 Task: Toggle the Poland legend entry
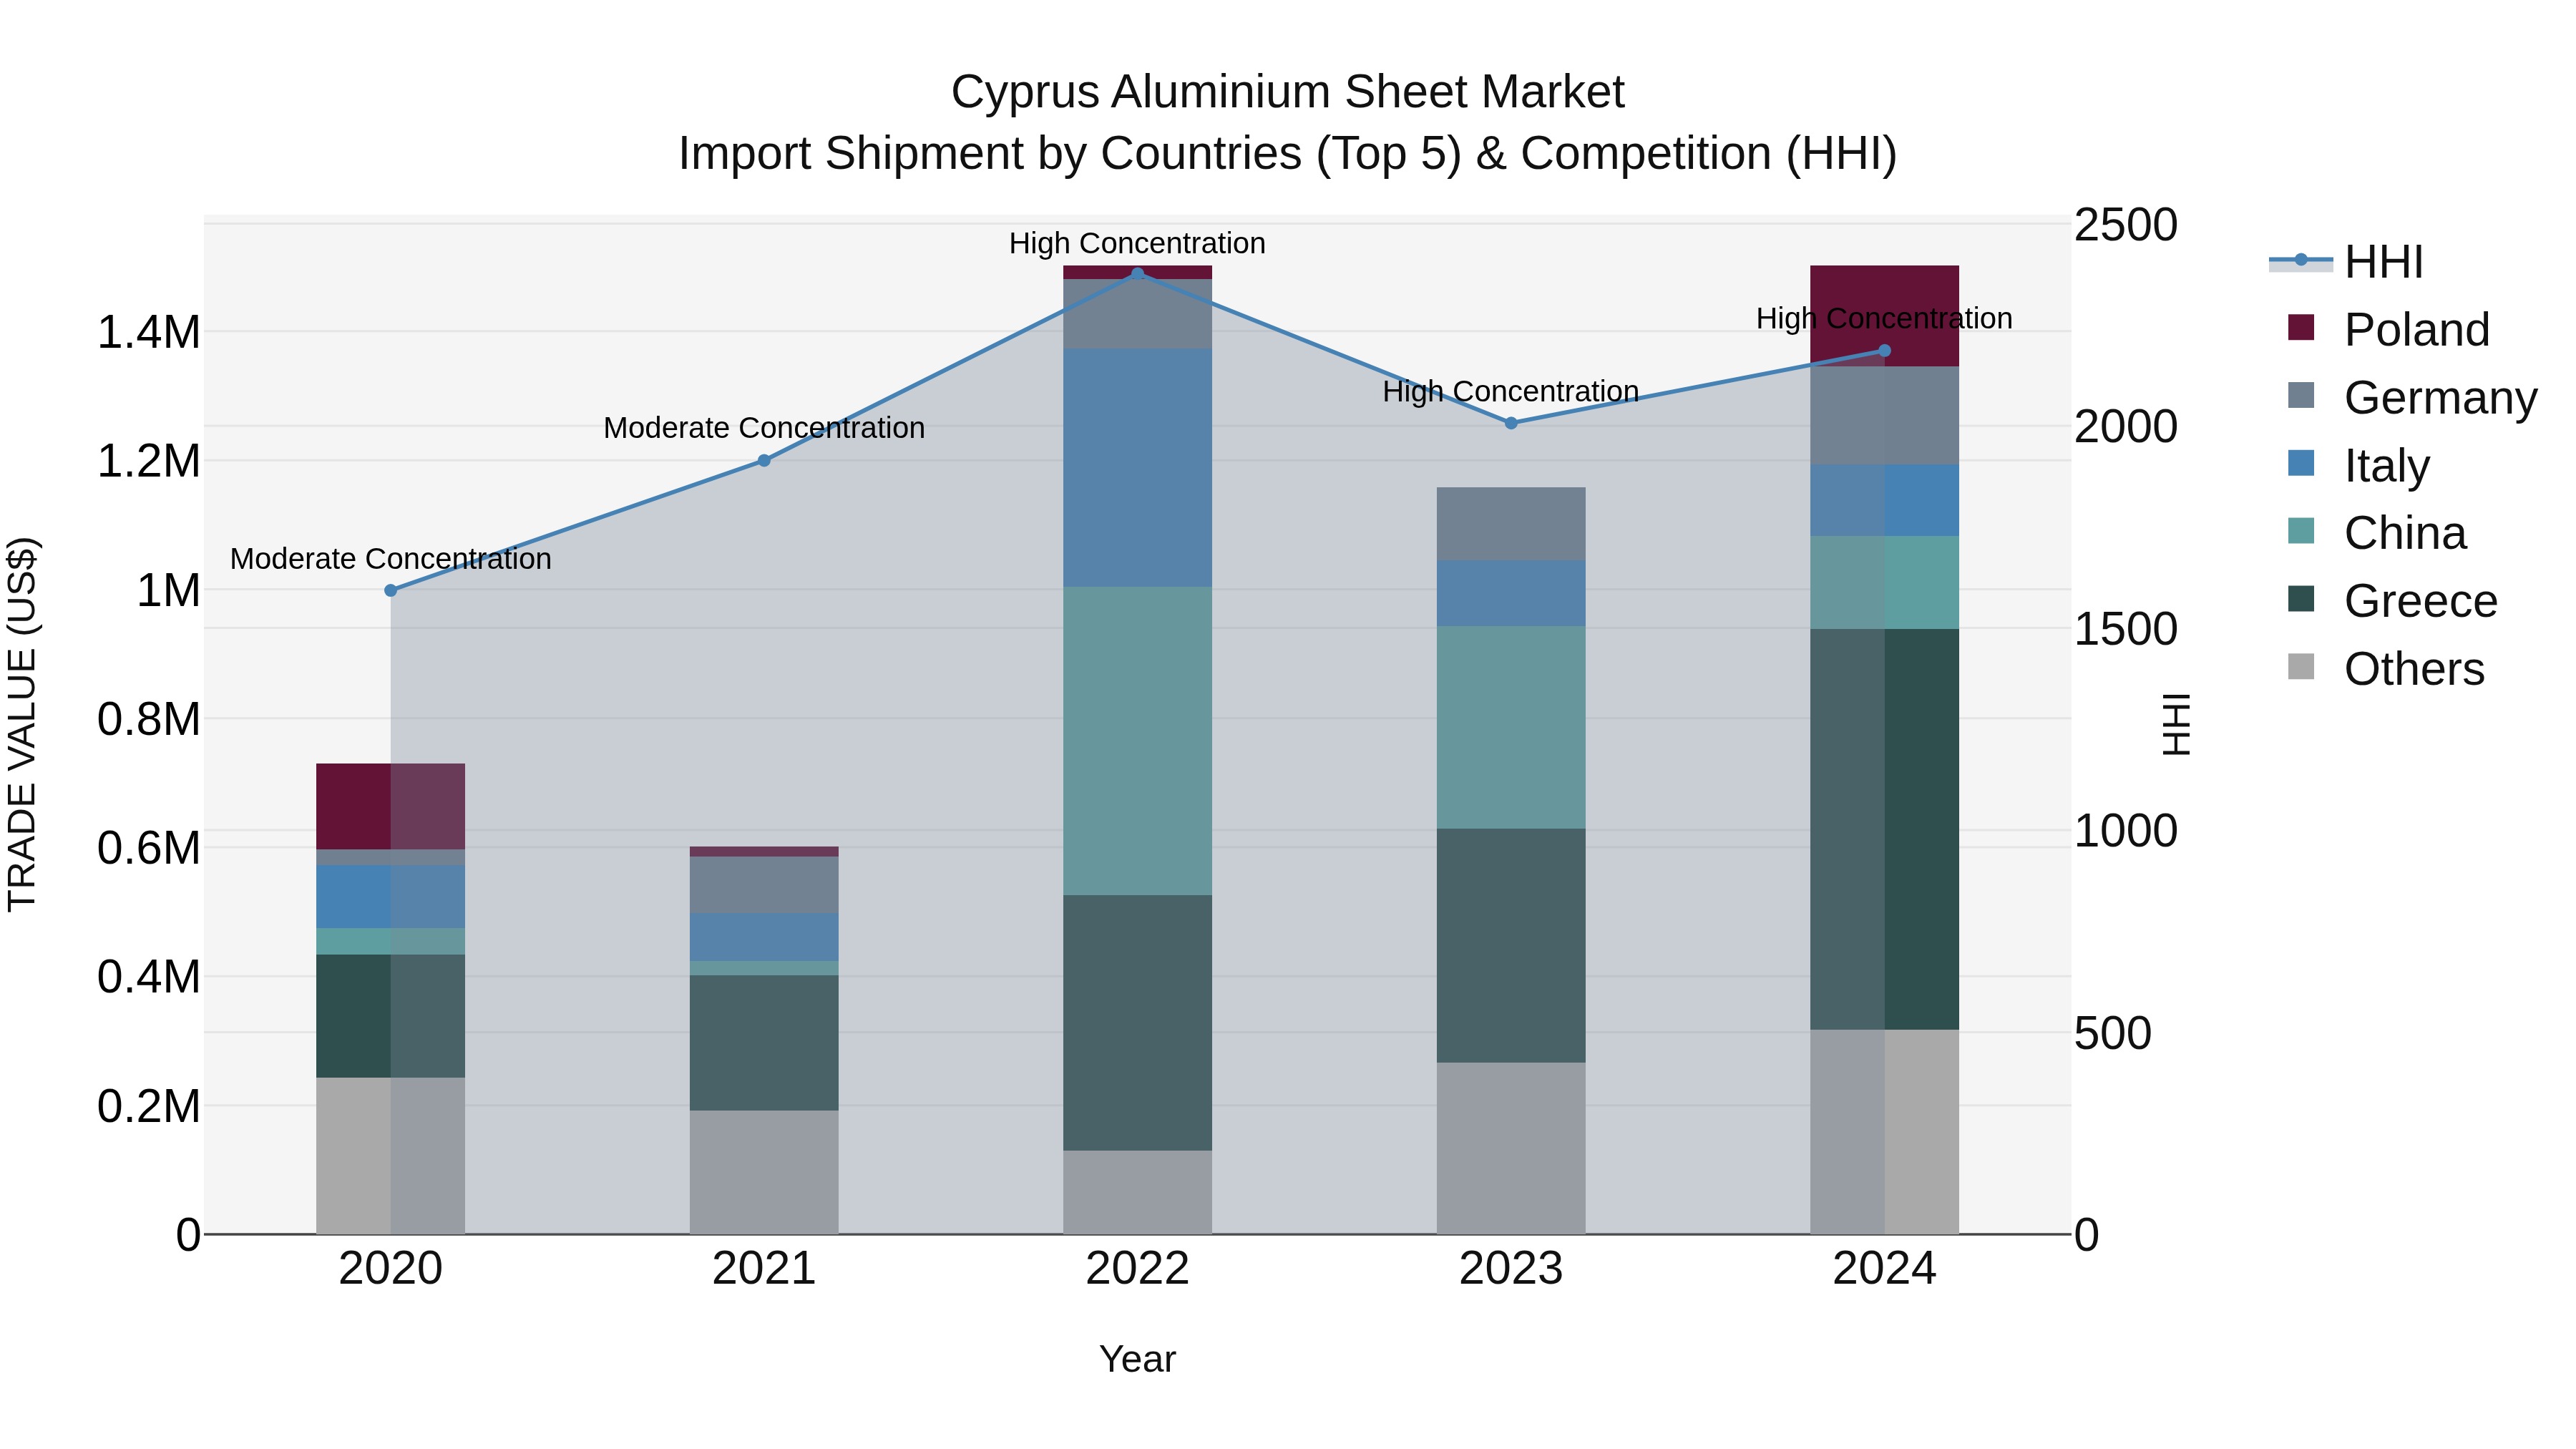(x=2389, y=329)
